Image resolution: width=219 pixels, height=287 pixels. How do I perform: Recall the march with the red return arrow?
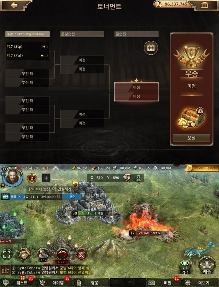tap(62, 254)
